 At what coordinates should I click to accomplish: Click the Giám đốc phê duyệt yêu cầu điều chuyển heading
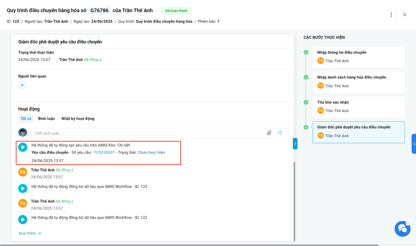pos(60,42)
